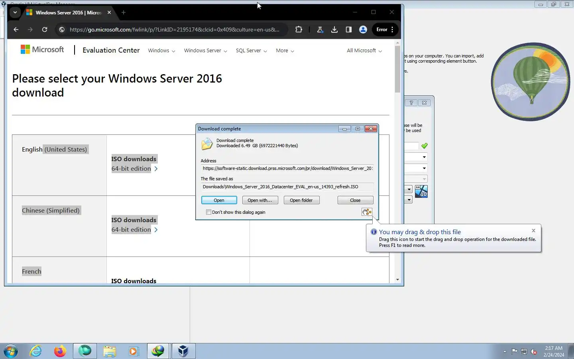Open the browser downloads icon
This screenshot has width=574, height=359.
point(334,30)
